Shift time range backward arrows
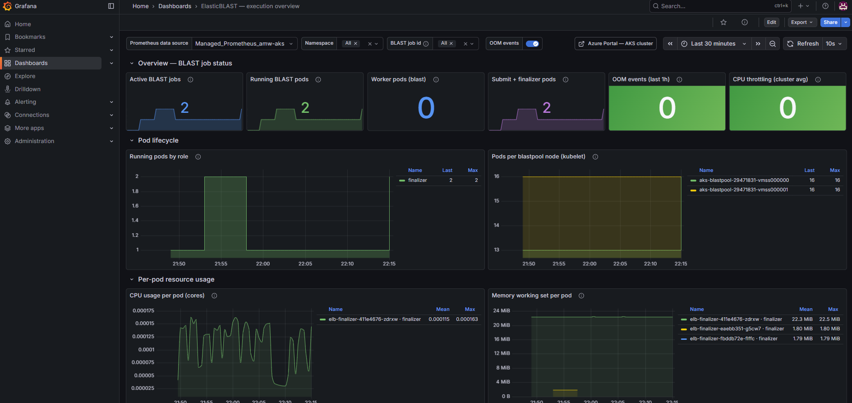 [x=670, y=44]
